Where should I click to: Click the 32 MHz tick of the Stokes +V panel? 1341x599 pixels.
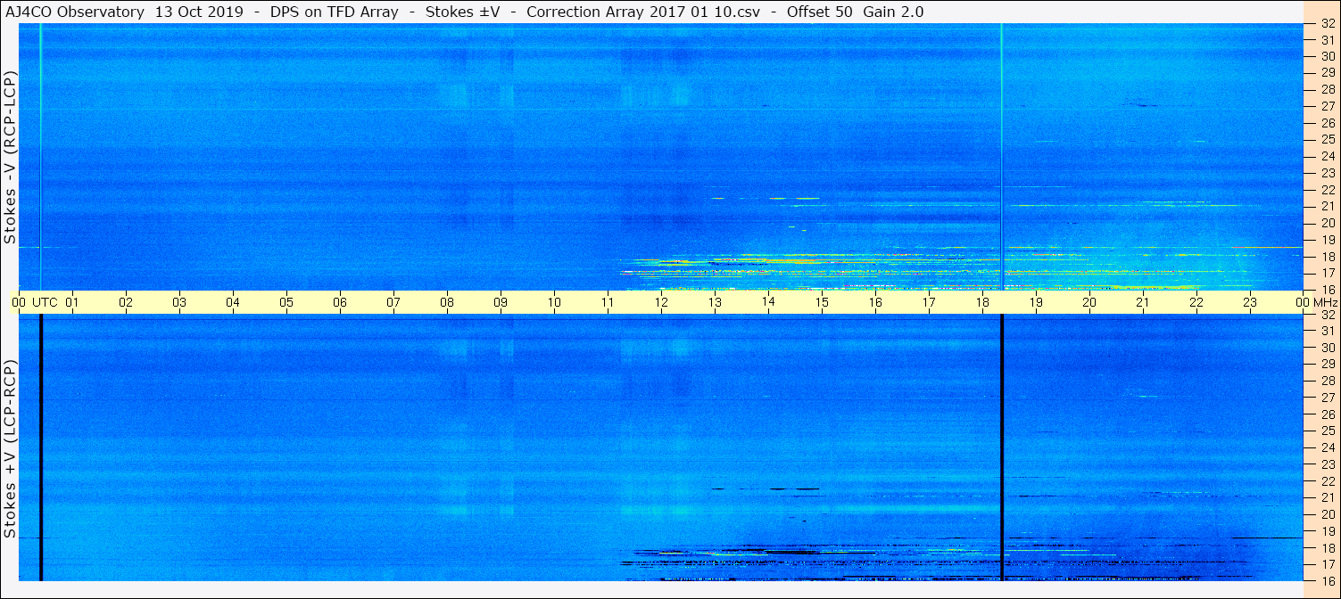[x=1328, y=315]
